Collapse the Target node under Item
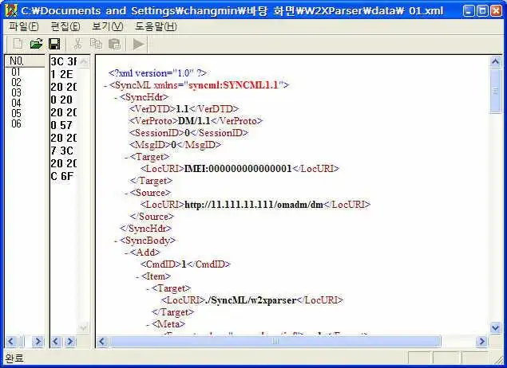Viewport: 507px width, 368px height. [x=148, y=288]
